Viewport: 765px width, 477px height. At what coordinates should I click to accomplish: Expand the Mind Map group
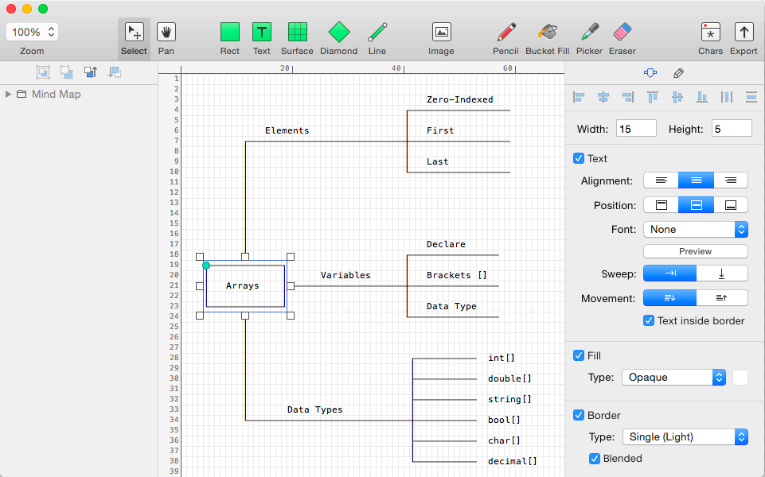8,94
